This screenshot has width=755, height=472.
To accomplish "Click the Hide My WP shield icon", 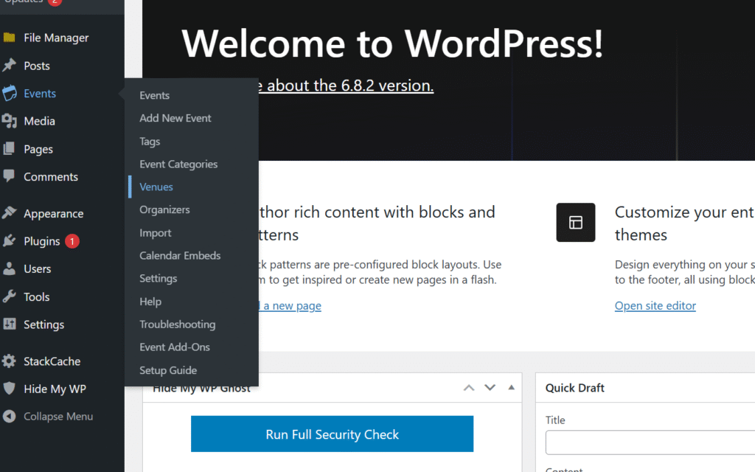I will [x=10, y=389].
